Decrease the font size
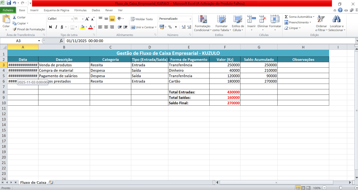The height and width of the screenshot is (190, 358). [93, 19]
